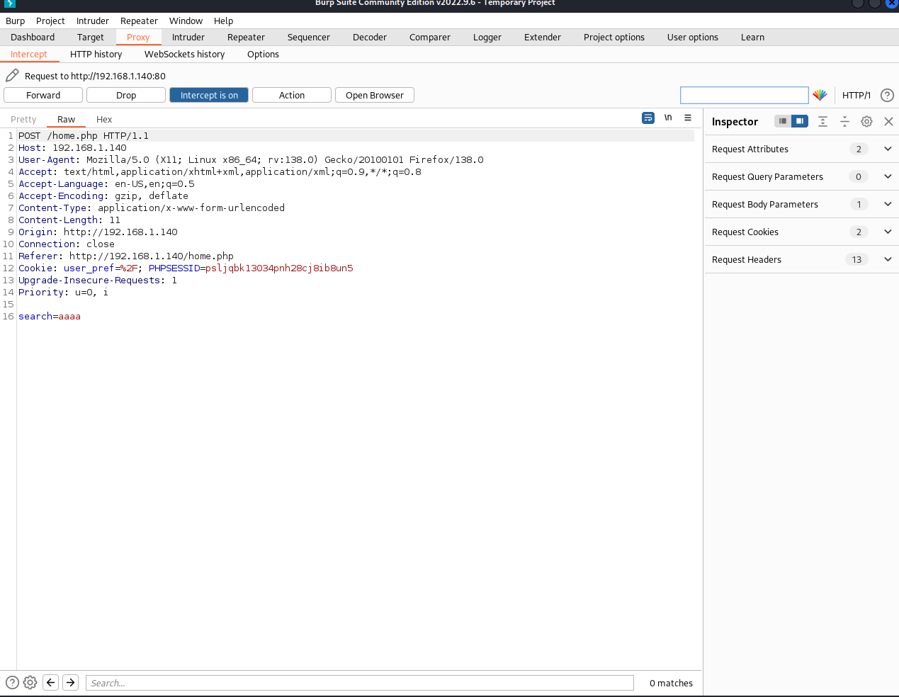Open the Comparer tab
Image resolution: width=899 pixels, height=697 pixels.
point(430,37)
